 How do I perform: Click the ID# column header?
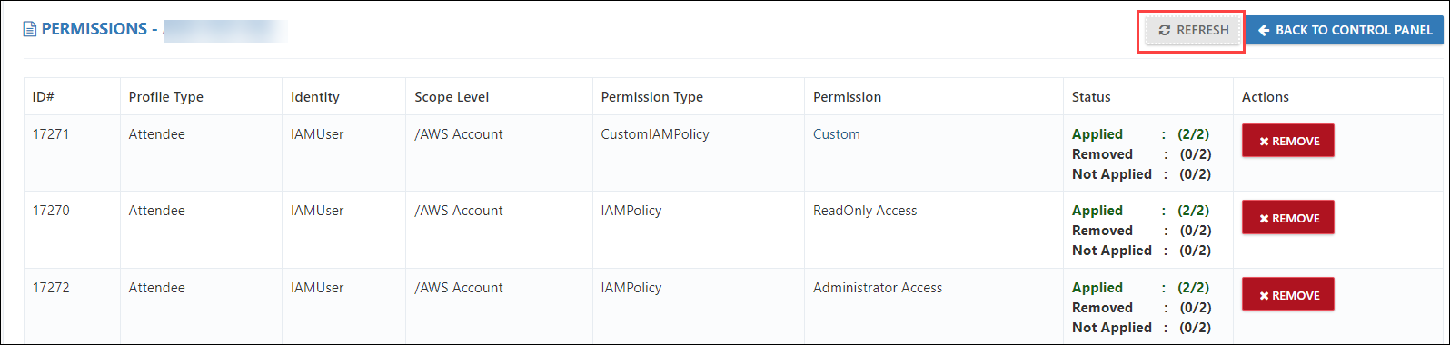click(x=43, y=97)
